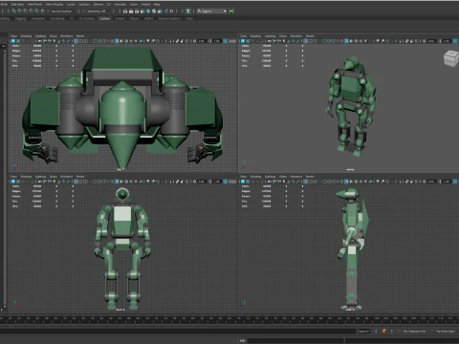459x344 pixels.
Task: Open the Deform menu
Action: coord(98,5)
